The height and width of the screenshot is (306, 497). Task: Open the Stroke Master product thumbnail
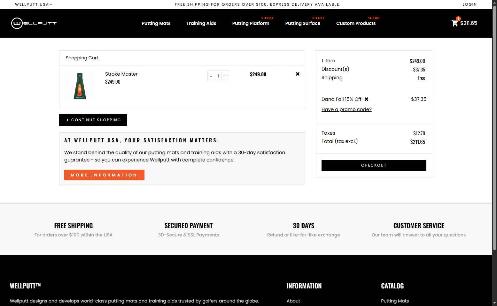(80, 86)
